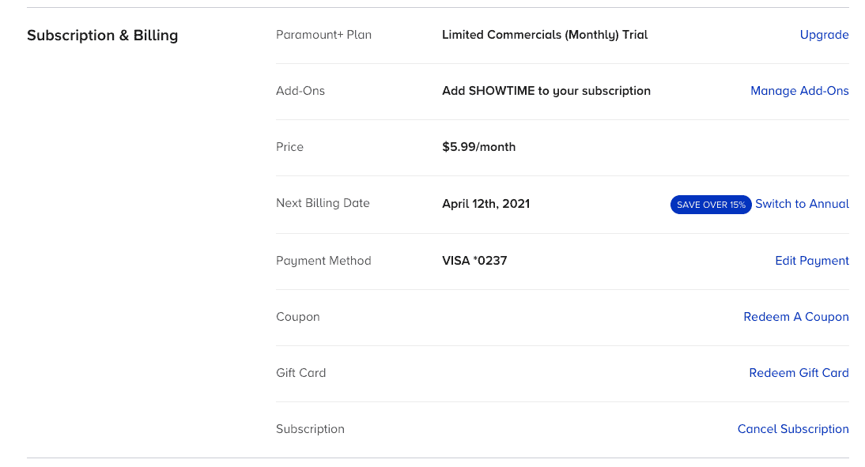Select the $5.99/month price value
The width and height of the screenshot is (865, 467).
tap(479, 147)
